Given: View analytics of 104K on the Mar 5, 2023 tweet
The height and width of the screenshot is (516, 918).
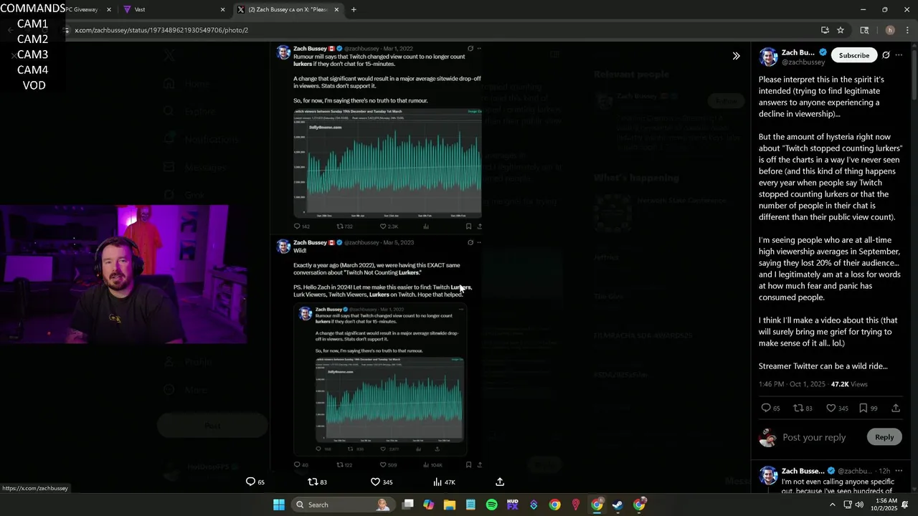Looking at the screenshot, I should 432,465.
